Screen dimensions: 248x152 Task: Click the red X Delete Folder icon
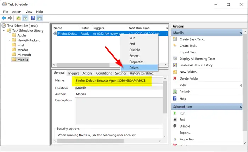[175, 78]
